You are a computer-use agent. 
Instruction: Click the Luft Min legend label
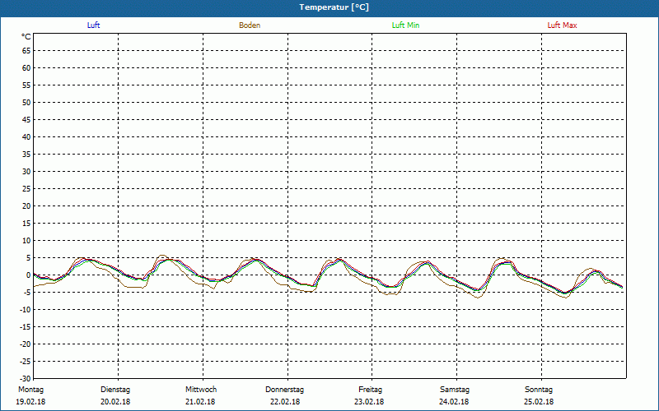[x=405, y=25]
